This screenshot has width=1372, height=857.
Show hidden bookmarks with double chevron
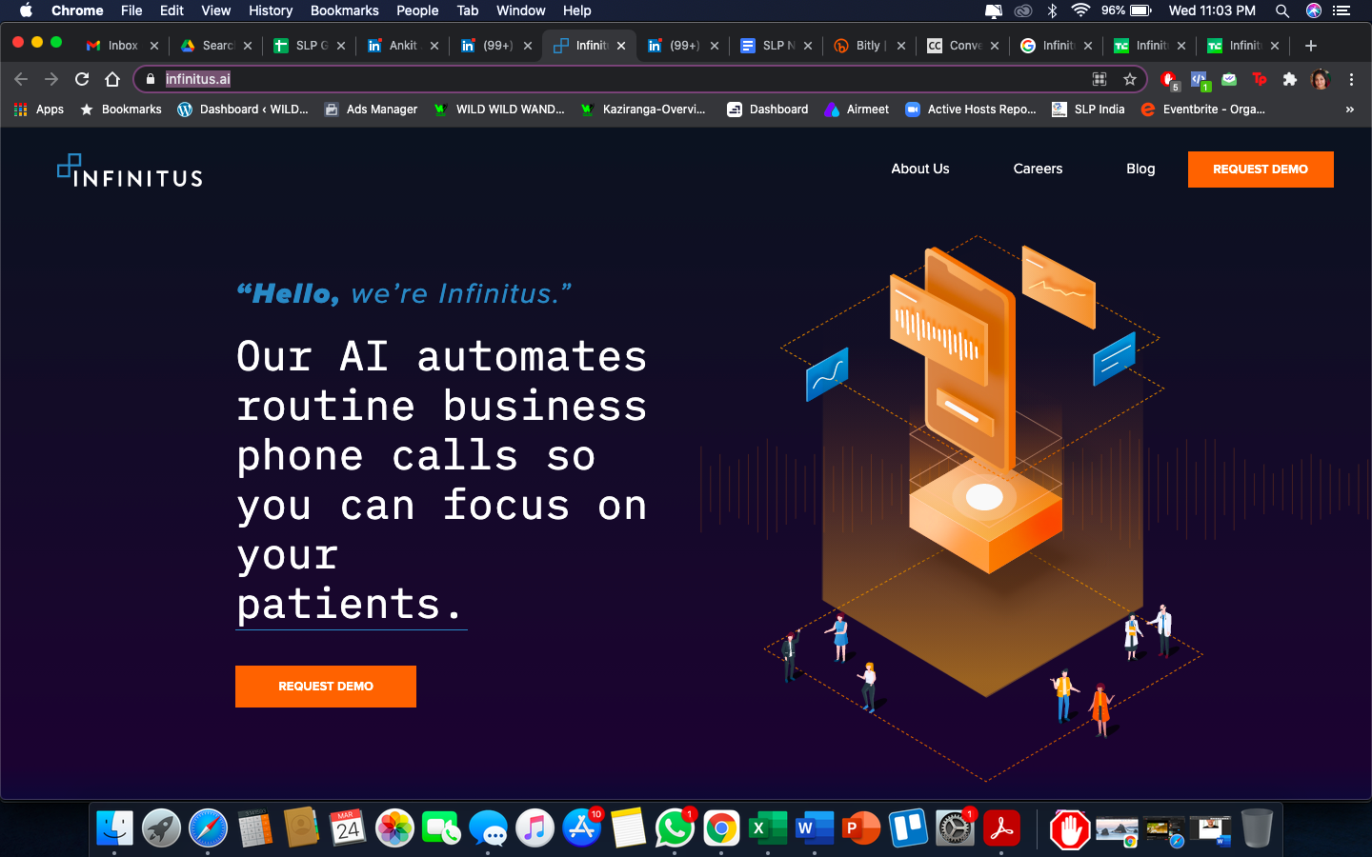[x=1349, y=110]
